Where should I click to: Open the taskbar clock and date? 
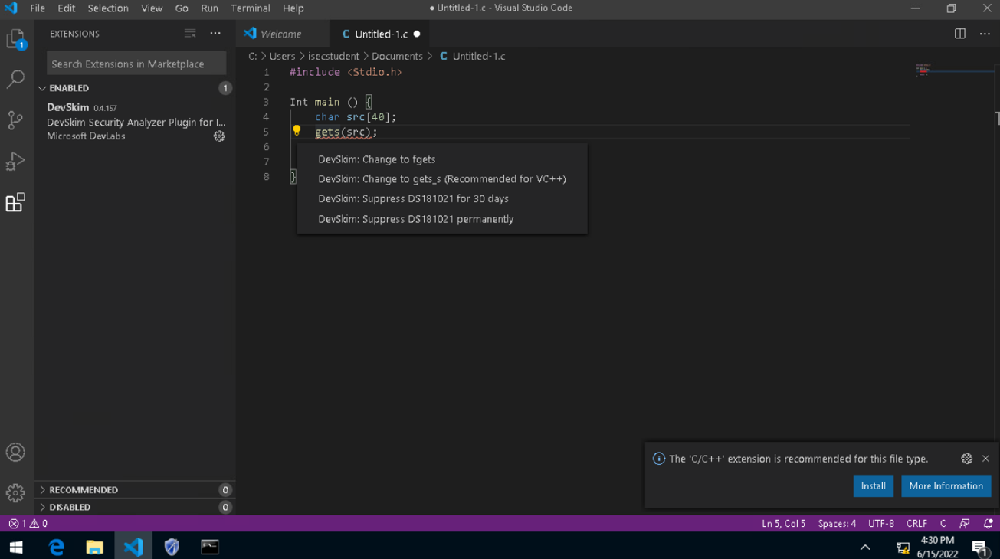937,547
